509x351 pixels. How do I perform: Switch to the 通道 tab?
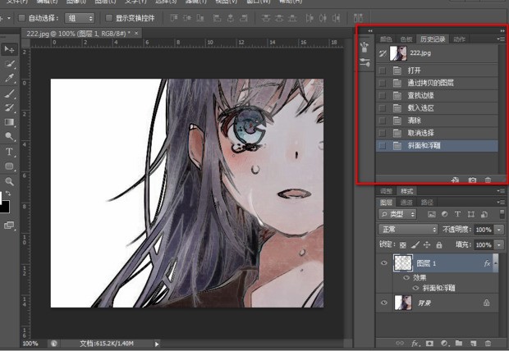tap(406, 202)
